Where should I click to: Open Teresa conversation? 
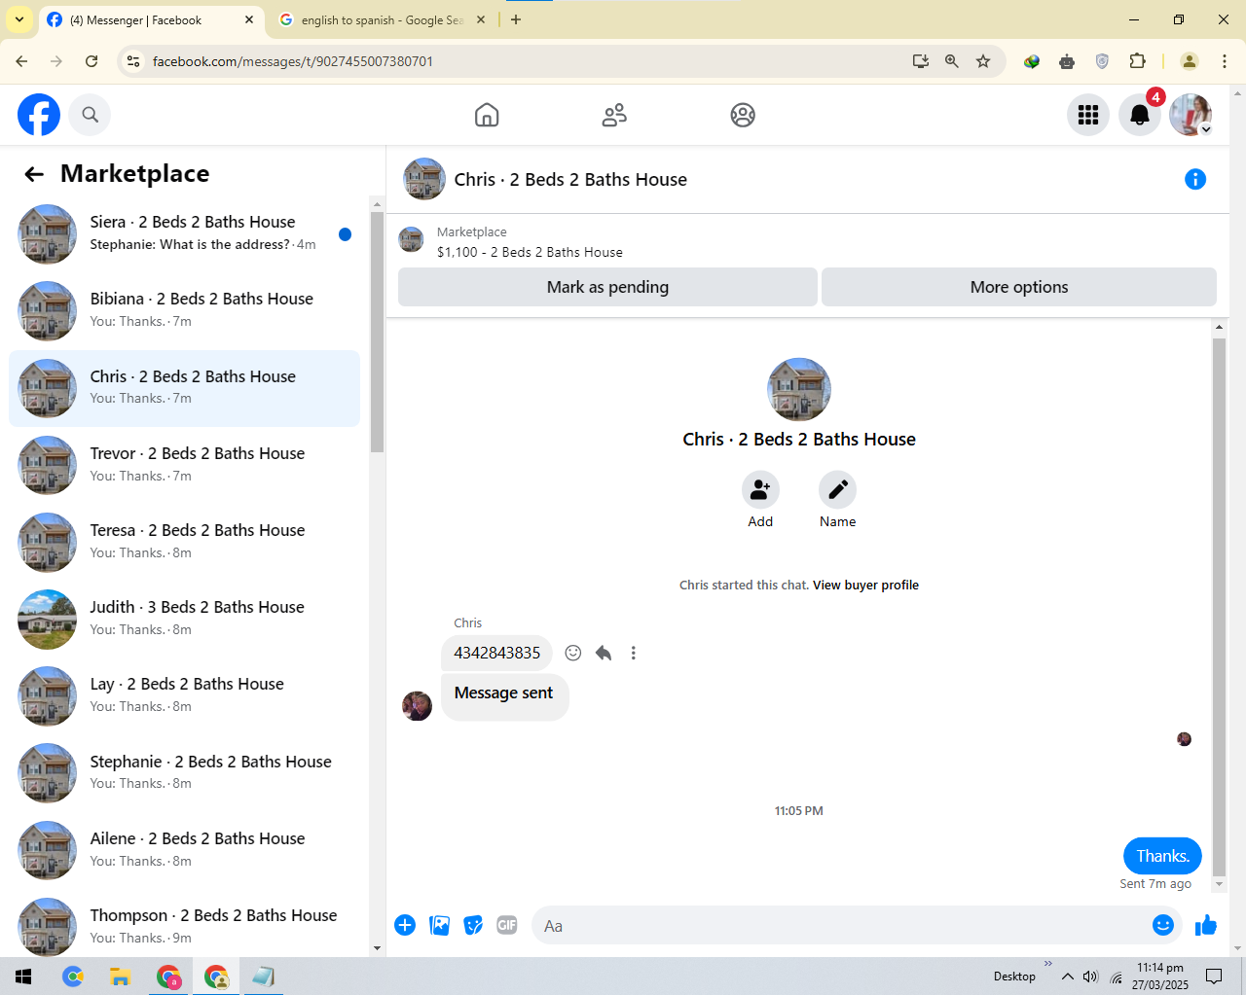coord(185,542)
